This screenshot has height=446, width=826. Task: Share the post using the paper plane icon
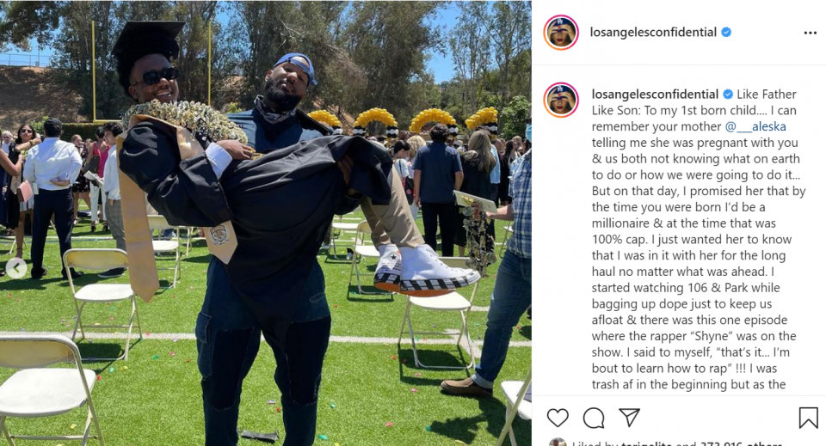point(630,417)
